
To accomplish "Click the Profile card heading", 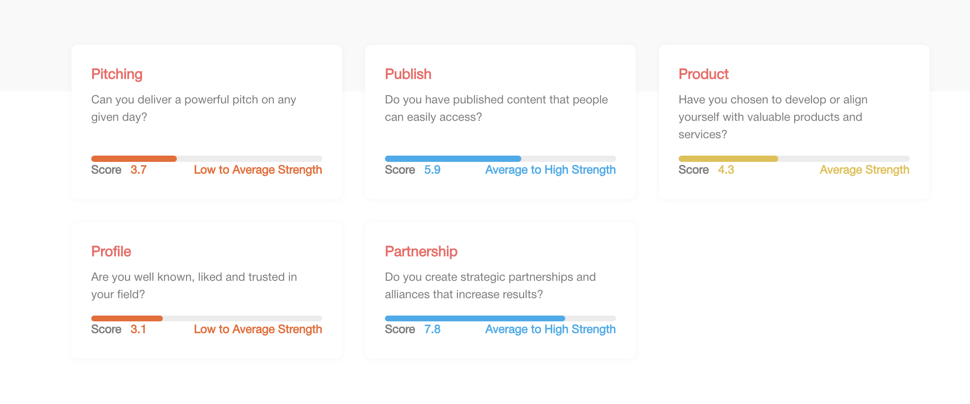I will 111,251.
